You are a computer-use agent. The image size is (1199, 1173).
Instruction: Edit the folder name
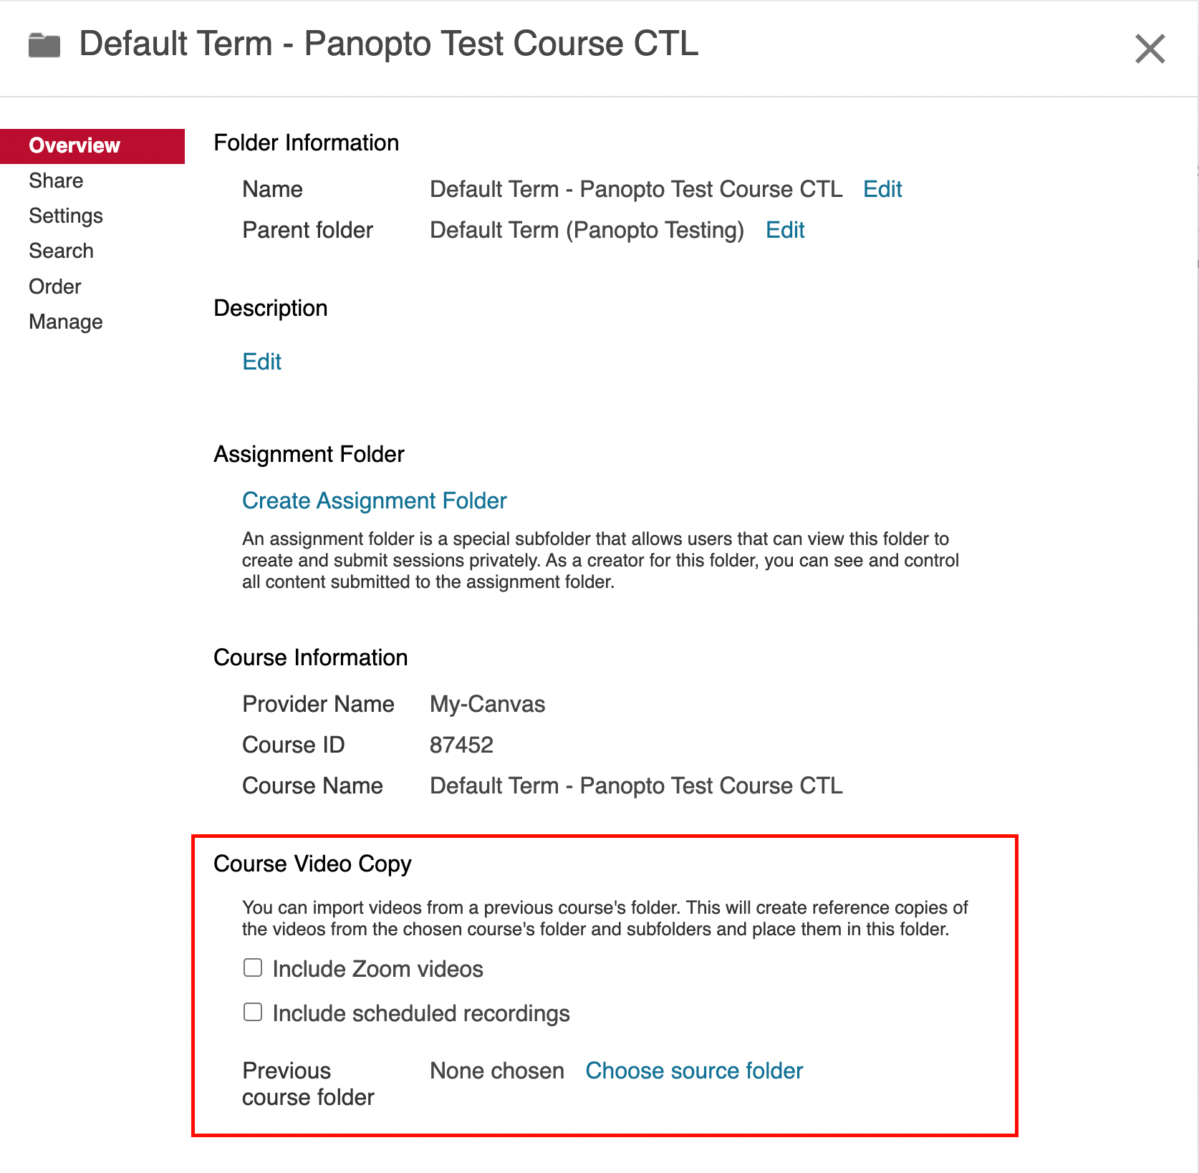pos(882,189)
